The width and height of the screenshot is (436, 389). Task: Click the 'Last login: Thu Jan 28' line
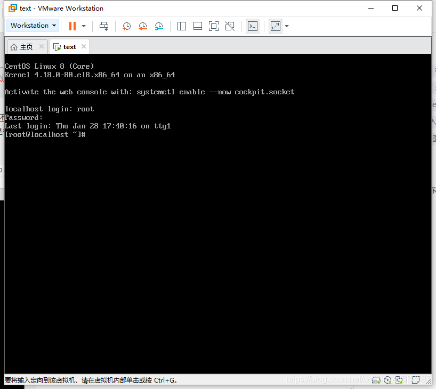(x=87, y=126)
